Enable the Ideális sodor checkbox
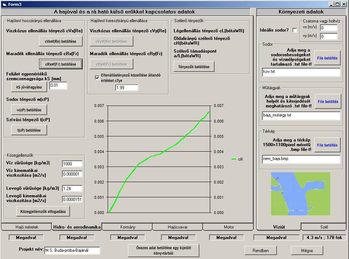The height and width of the screenshot is (259, 349). [x=295, y=30]
